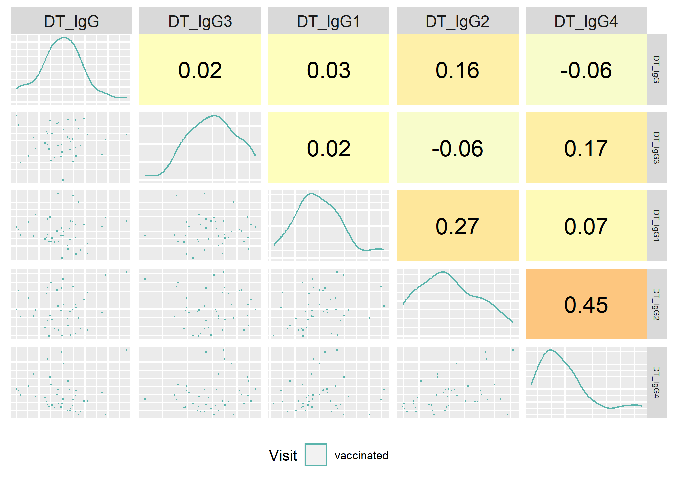Select the 0.07 correlation cell
Screen dimensions: 674x481
[586, 226]
